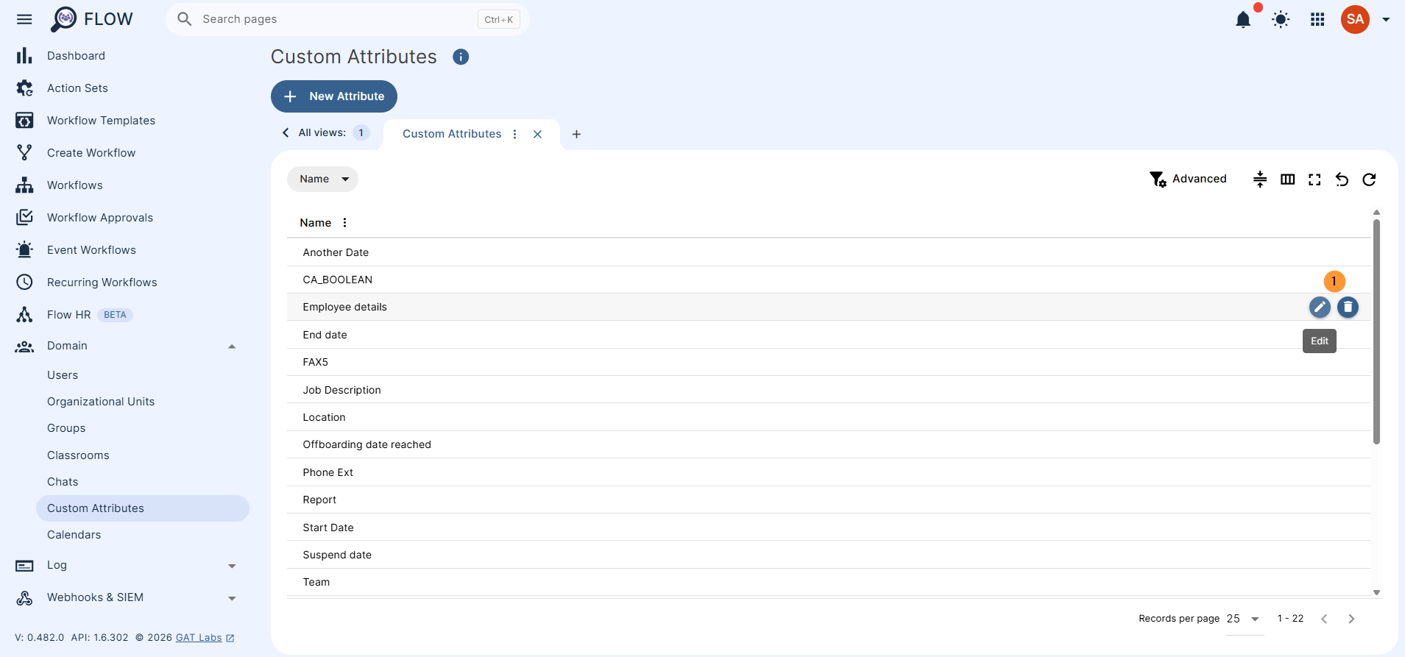1405x657 pixels.
Task: Open Name column options menu
Action: point(344,223)
